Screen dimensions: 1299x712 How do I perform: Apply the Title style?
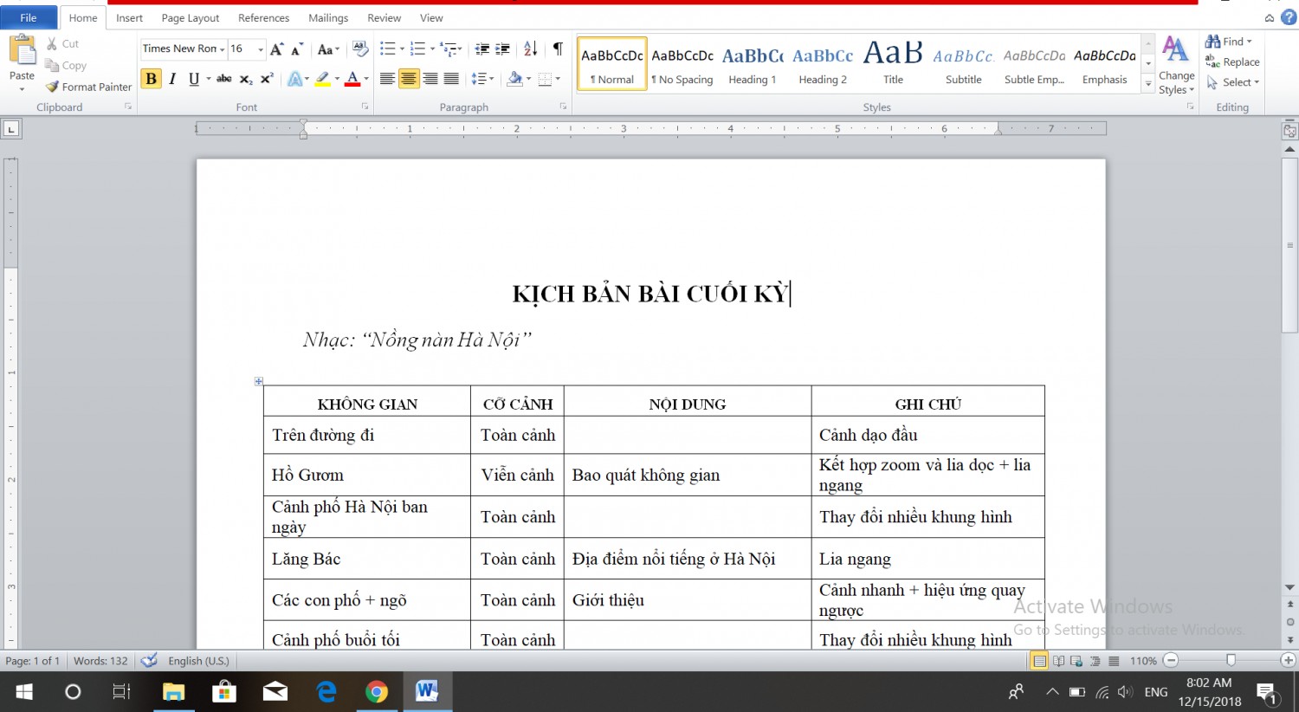pos(893,63)
